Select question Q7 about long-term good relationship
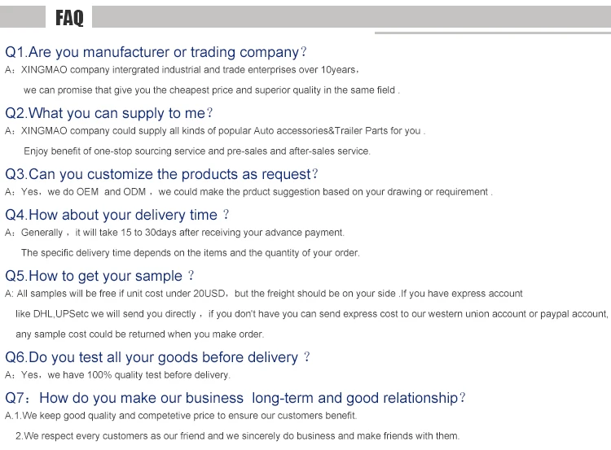Screen dimensions: 611x450 (x=235, y=398)
